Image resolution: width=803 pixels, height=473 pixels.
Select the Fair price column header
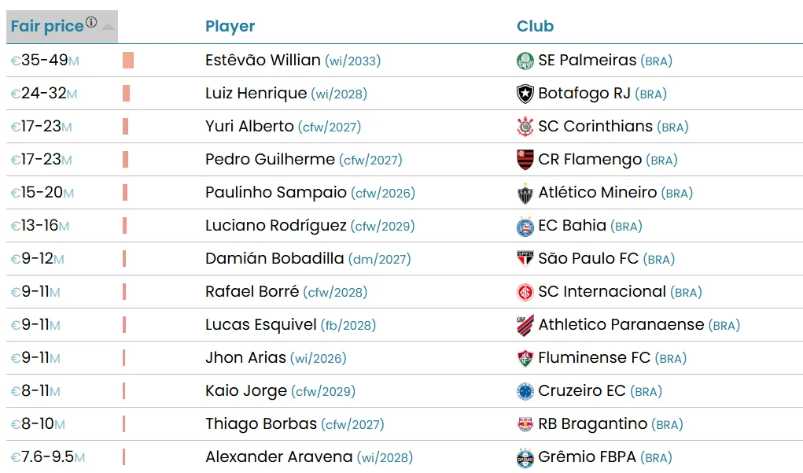coord(47,27)
